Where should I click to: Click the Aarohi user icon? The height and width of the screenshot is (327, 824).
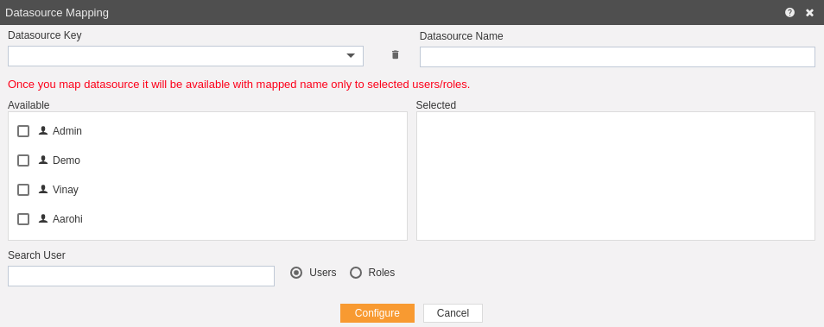click(x=43, y=219)
